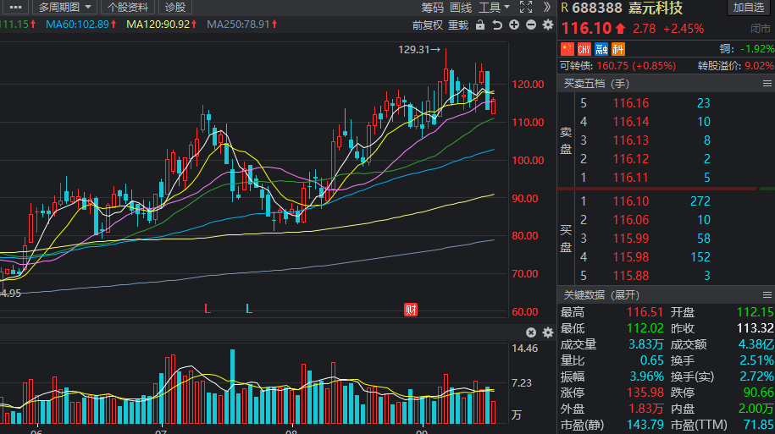The image size is (775, 434).
Task: Click the 重载 reload button
Action: pyautogui.click(x=458, y=25)
